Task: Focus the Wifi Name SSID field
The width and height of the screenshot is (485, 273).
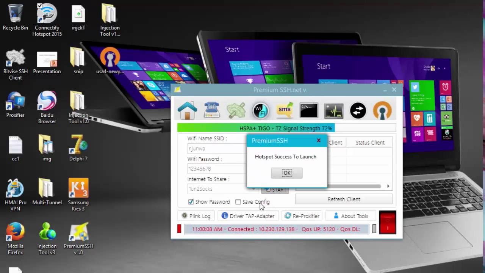Action: click(x=217, y=149)
